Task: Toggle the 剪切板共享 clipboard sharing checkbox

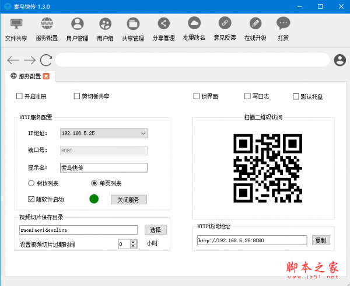Action: point(77,96)
